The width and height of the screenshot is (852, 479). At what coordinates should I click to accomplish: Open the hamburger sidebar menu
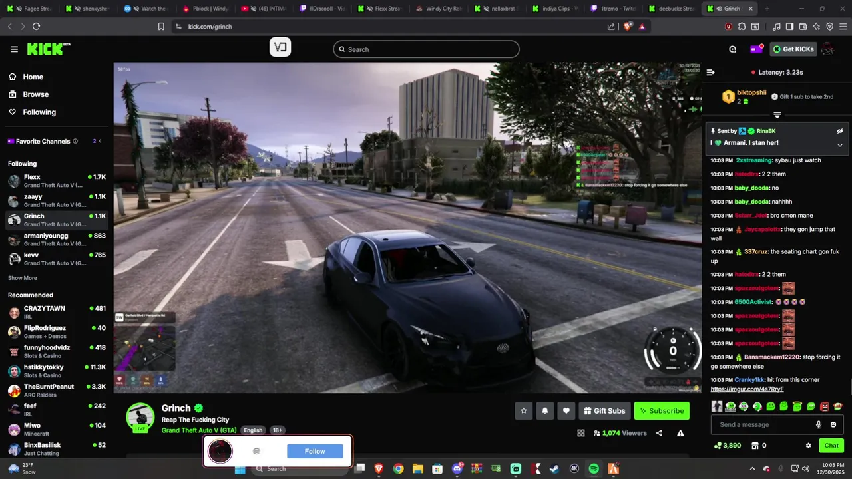14,49
